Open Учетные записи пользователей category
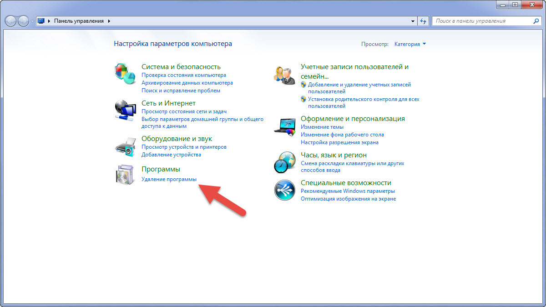Image resolution: width=546 pixels, height=307 pixels. coord(354,71)
